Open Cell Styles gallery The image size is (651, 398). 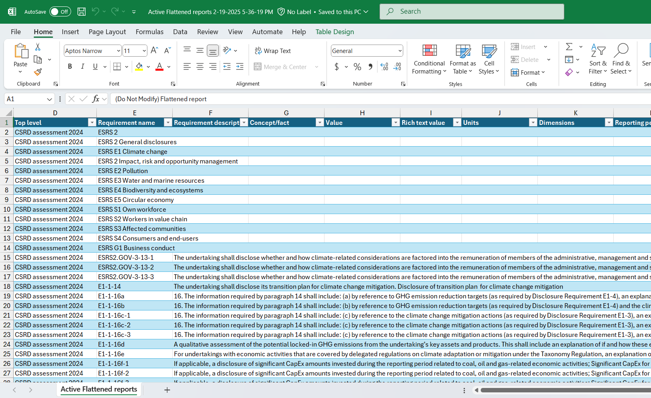[x=489, y=59]
